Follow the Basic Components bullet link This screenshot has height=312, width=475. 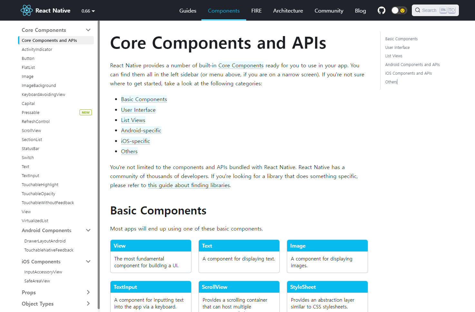(144, 99)
